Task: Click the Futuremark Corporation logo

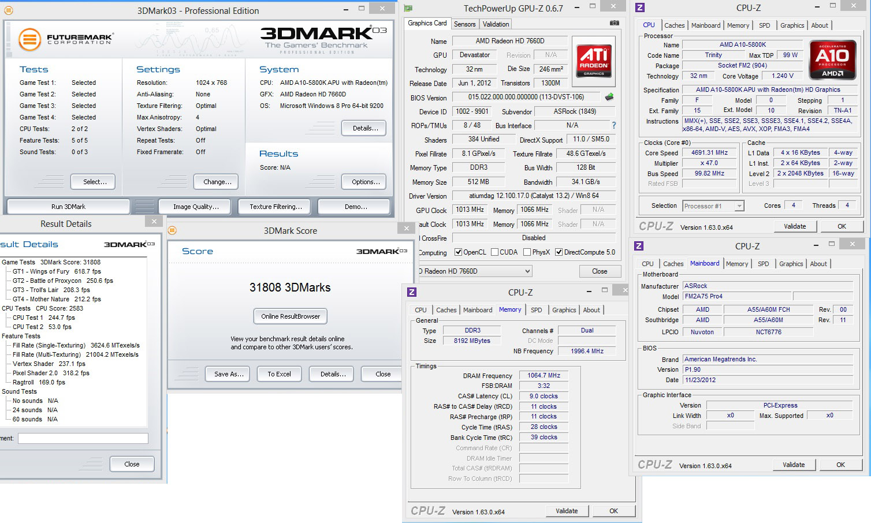Action: (x=65, y=39)
